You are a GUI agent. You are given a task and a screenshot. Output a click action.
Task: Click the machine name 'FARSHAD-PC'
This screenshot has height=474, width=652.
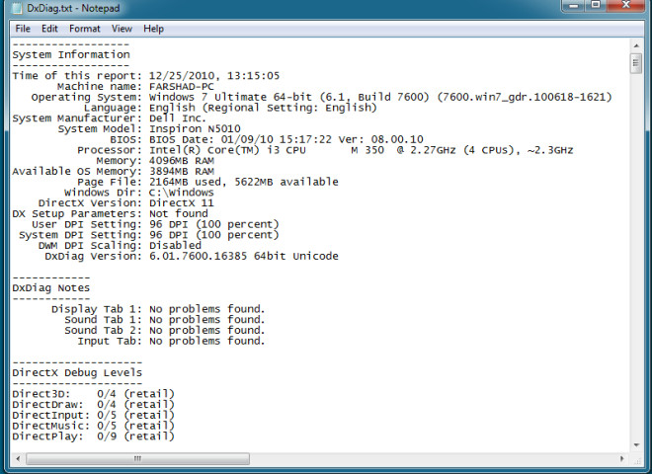(182, 87)
